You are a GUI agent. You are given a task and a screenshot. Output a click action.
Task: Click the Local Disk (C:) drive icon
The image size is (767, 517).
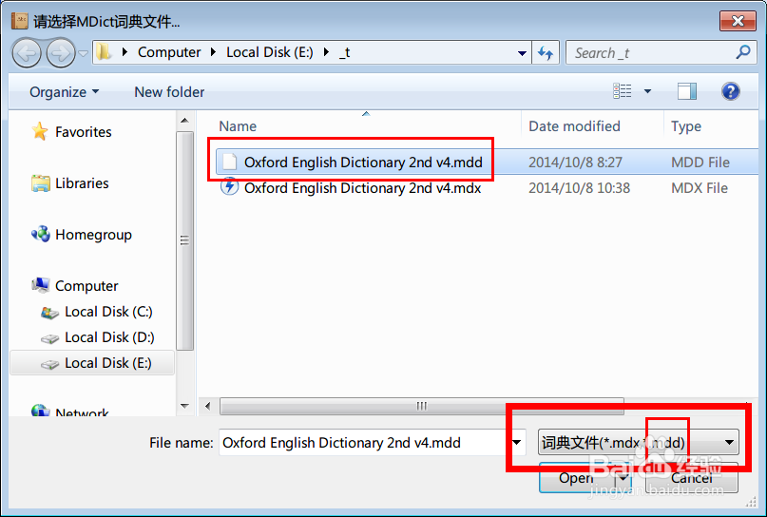tap(49, 313)
